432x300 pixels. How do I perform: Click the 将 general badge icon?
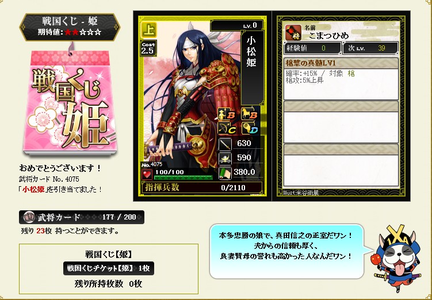pos(293,33)
